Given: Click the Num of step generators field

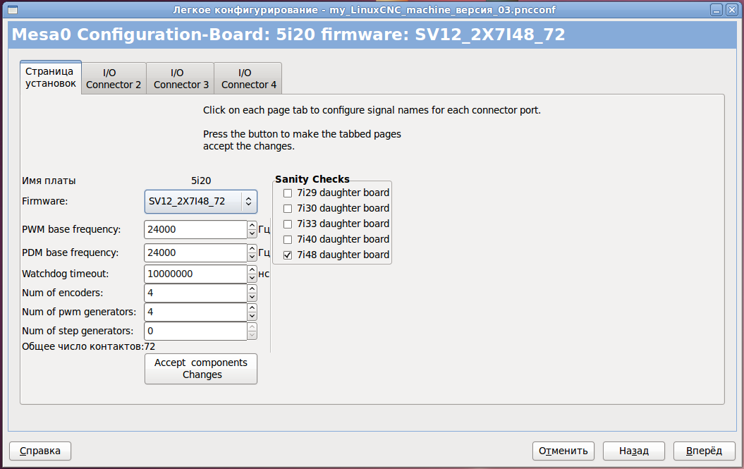Looking at the screenshot, I should tap(195, 331).
